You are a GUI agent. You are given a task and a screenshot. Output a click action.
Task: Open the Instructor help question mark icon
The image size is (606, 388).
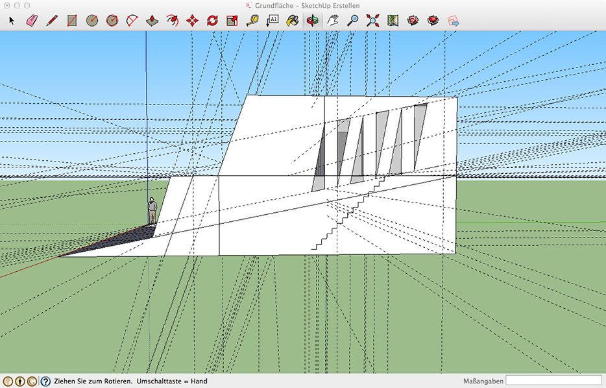tap(45, 382)
